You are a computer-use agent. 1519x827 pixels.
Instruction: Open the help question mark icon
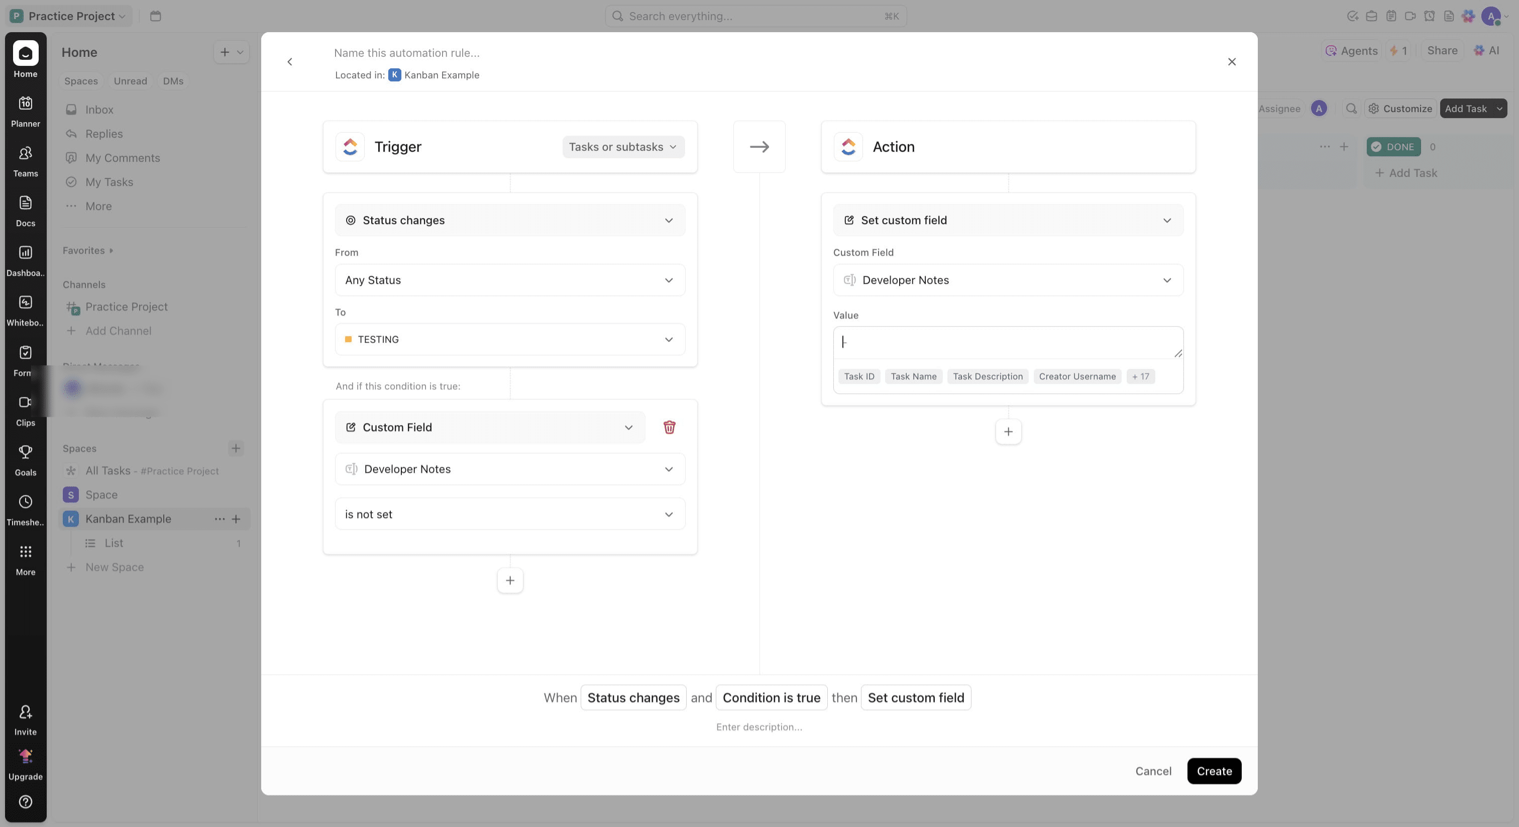pyautogui.click(x=25, y=802)
